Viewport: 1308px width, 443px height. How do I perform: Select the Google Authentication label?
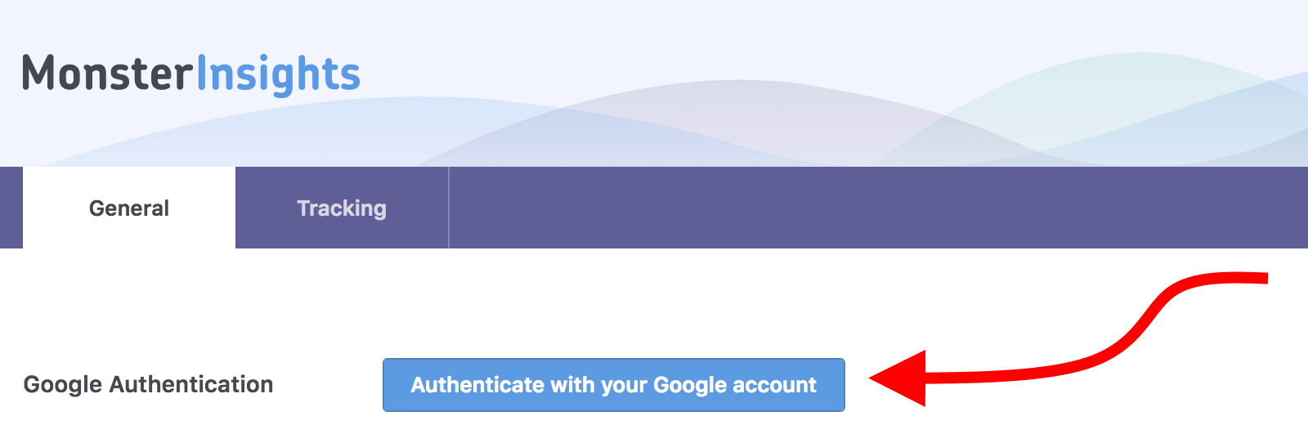(x=148, y=384)
